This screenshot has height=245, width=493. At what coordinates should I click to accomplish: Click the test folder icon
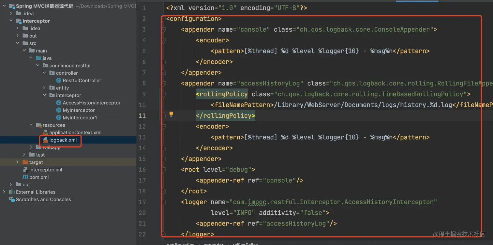pos(32,155)
